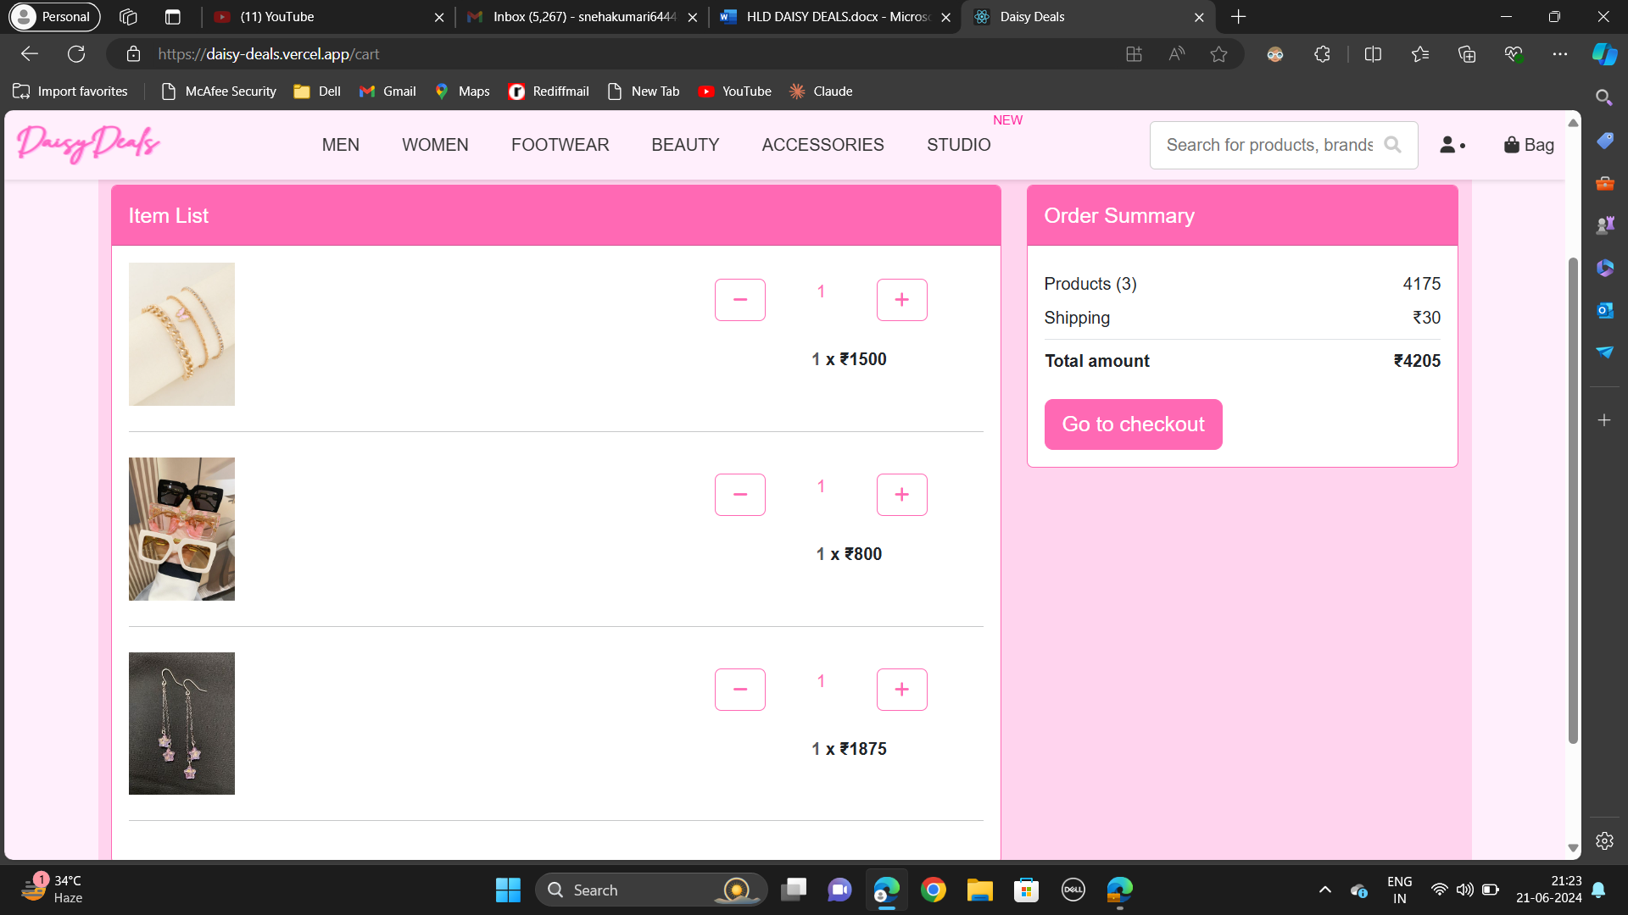
Task: Click the page vertical scrollbar
Action: 1573,500
